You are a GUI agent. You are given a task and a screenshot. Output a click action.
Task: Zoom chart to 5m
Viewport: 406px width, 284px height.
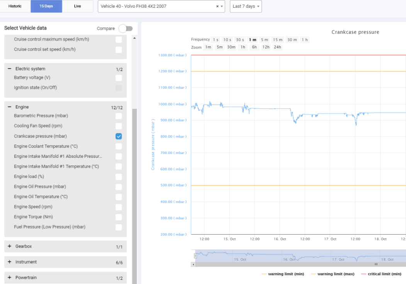click(x=219, y=47)
